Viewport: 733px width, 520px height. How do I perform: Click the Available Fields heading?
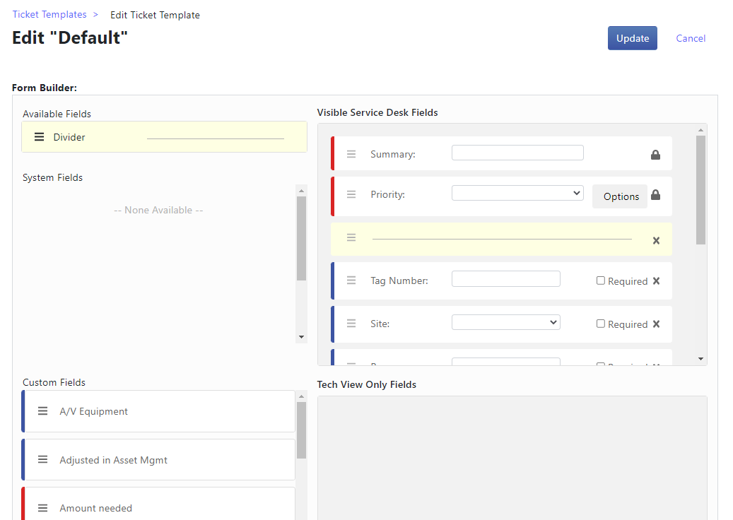[x=57, y=114]
